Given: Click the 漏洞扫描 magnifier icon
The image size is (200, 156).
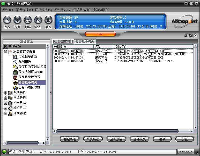Looking at the screenshot, I should pos(16,62).
